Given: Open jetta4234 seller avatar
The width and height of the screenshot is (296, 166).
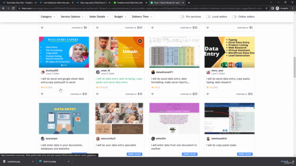Looking at the screenshot, I should click(x=153, y=138).
